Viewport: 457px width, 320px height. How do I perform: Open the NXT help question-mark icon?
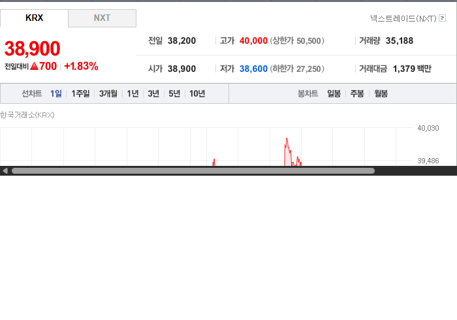point(442,18)
